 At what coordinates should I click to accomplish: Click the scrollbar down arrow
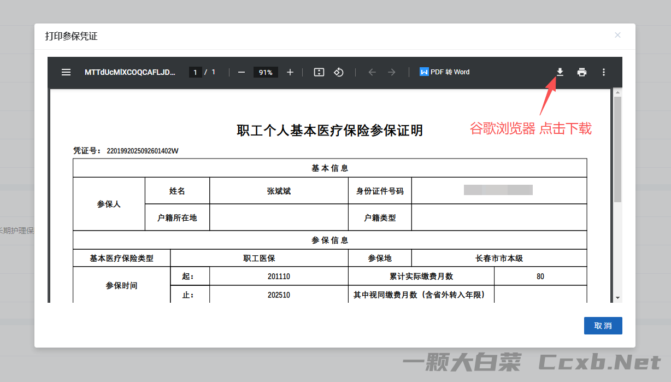click(x=617, y=298)
